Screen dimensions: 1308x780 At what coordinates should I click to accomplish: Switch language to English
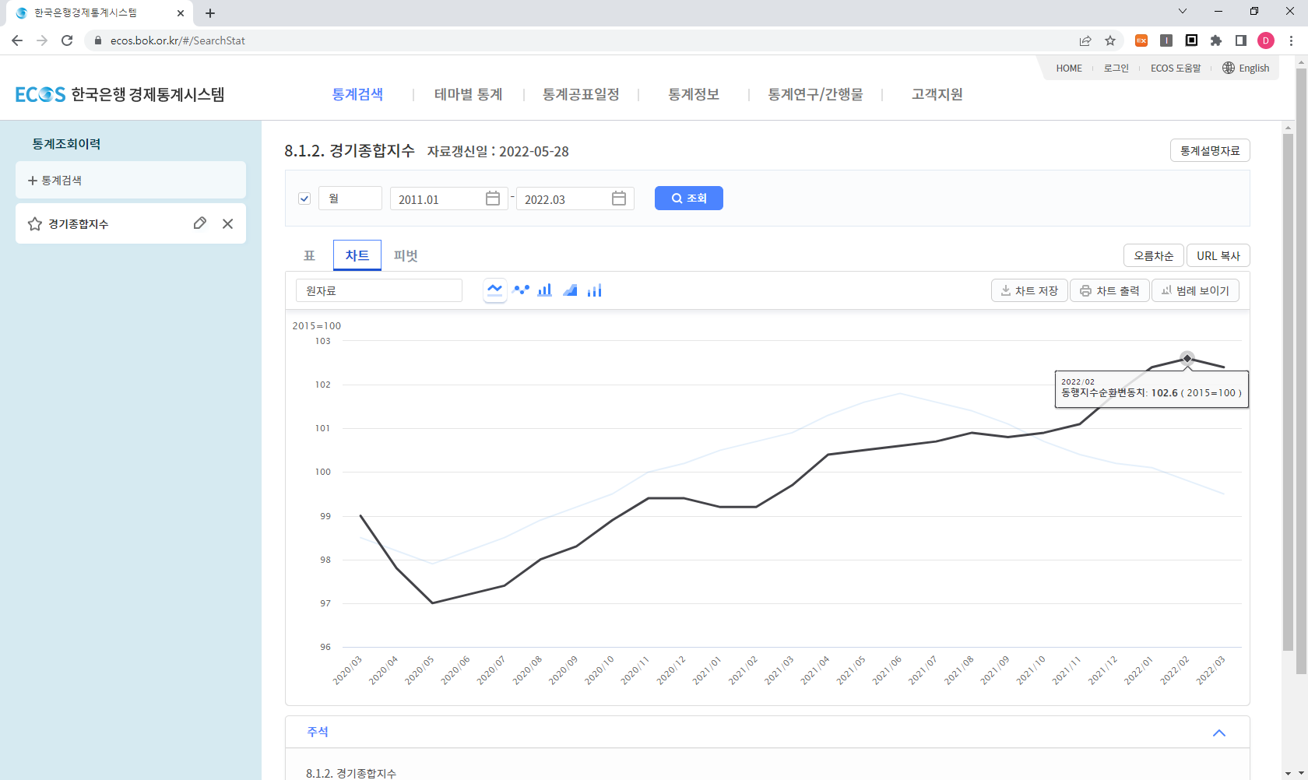point(1246,69)
